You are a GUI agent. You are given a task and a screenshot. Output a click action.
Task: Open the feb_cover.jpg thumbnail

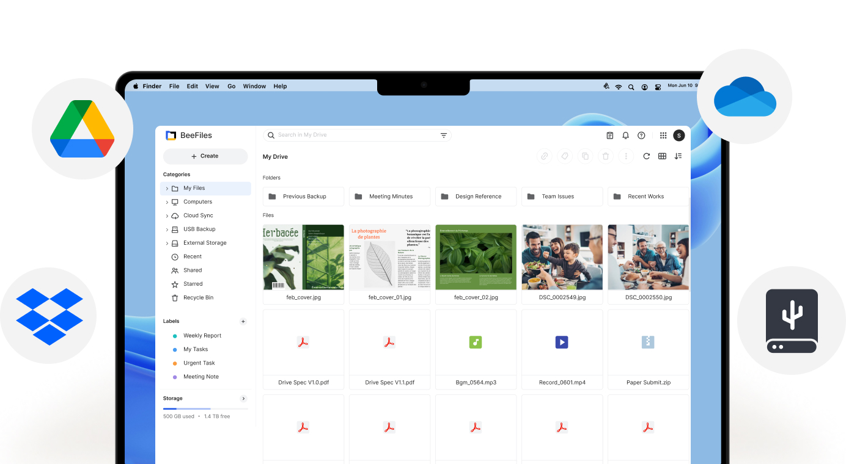coord(303,256)
